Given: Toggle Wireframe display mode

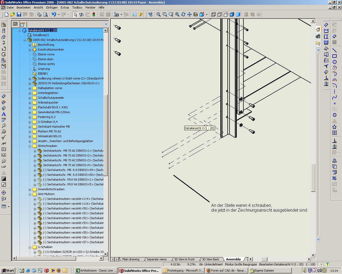Looking at the screenshot, I should pos(213,14).
